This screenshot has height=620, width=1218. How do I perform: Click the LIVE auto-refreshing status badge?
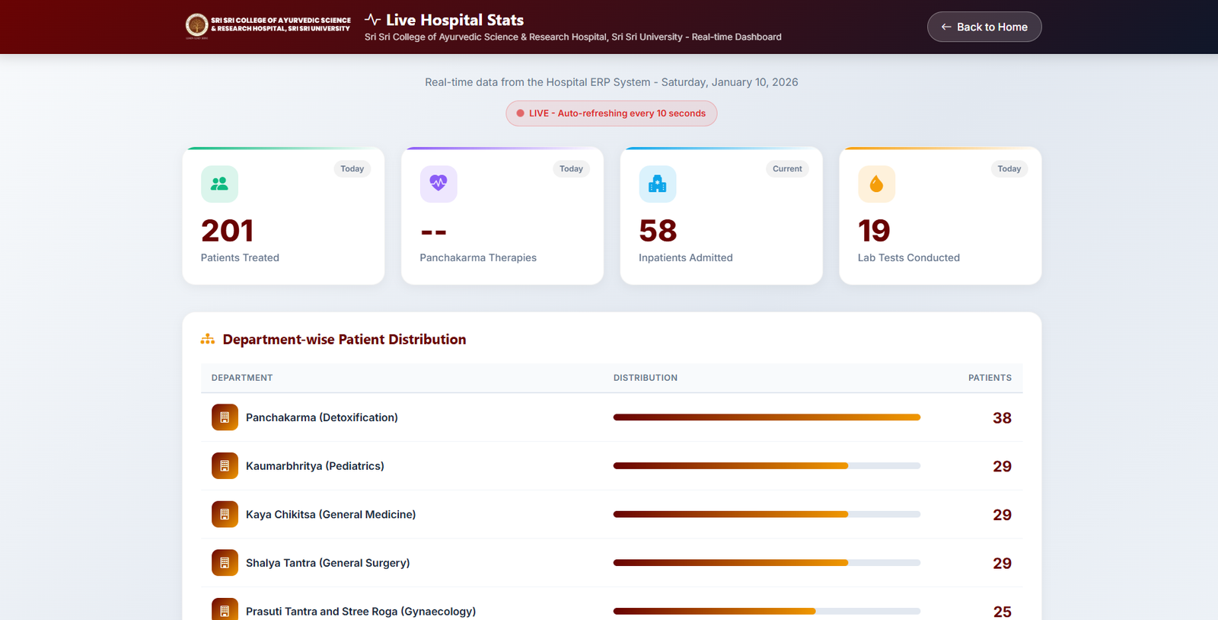point(611,113)
